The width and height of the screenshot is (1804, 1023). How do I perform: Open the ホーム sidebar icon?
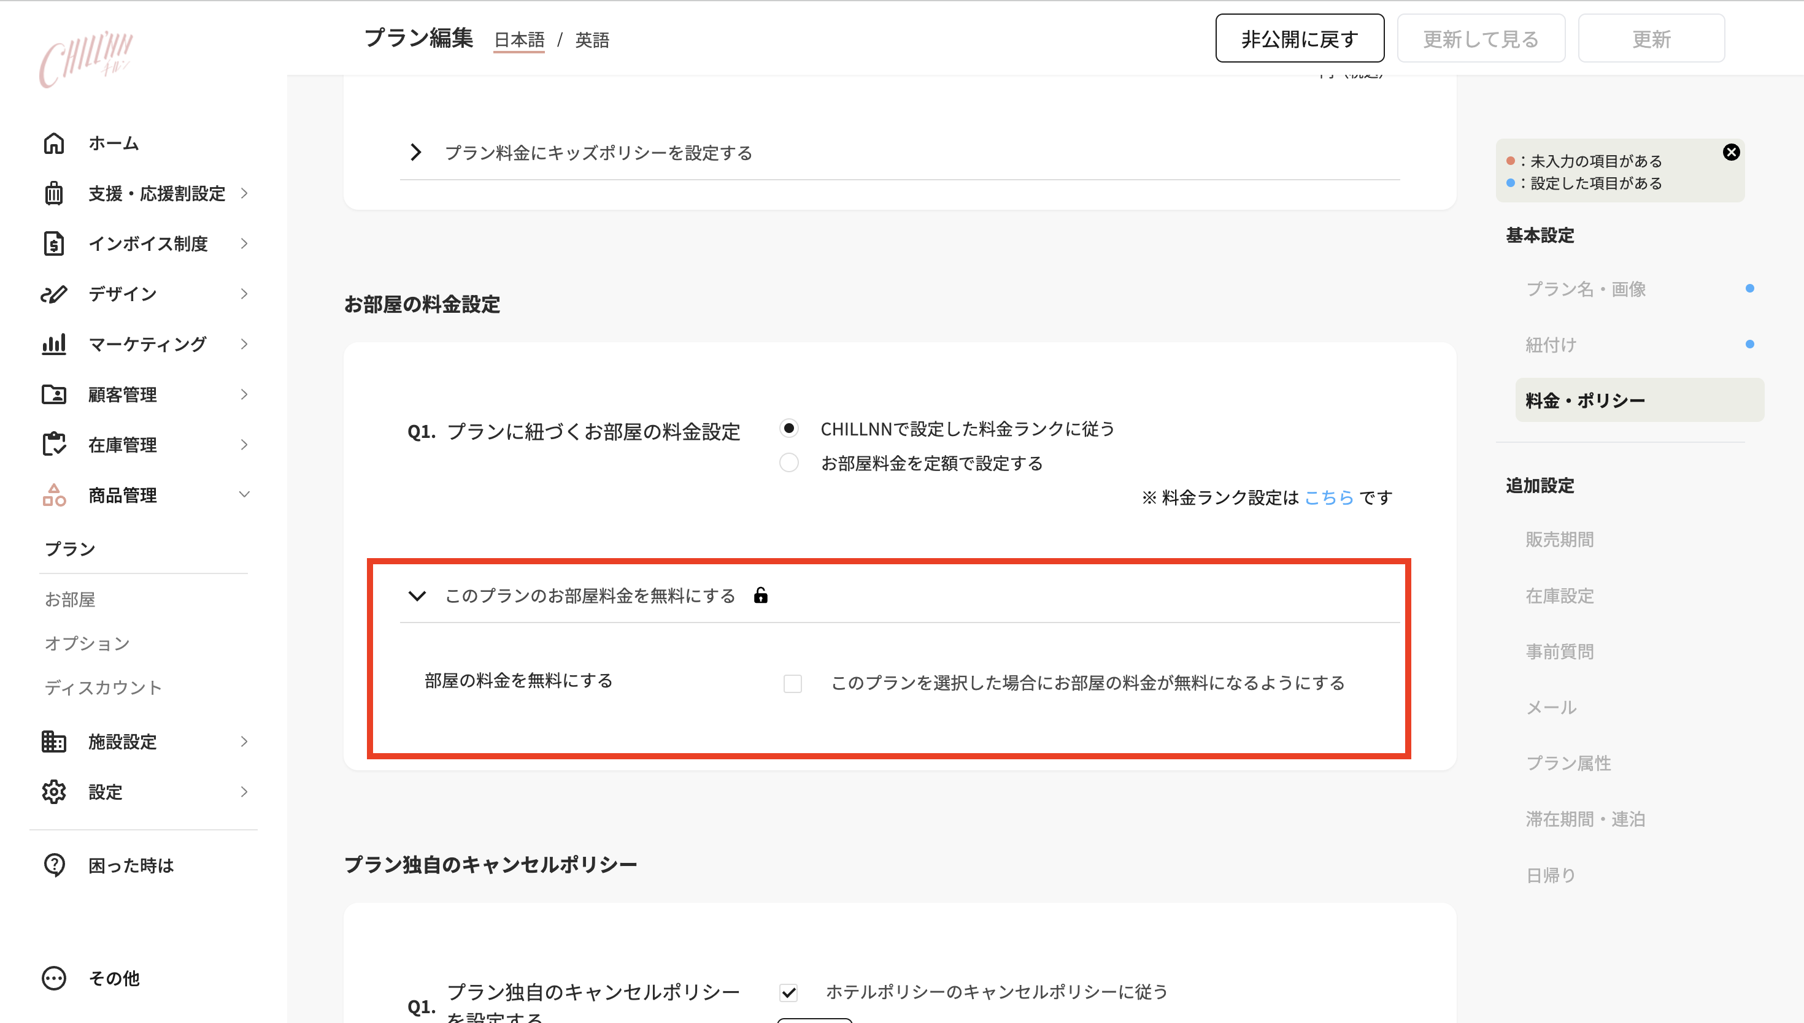pos(53,143)
